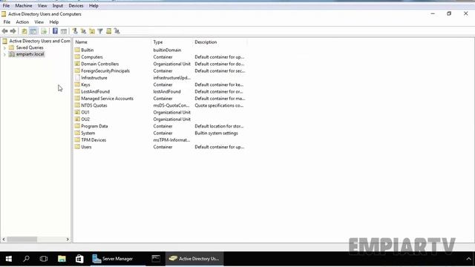Viewport: 475px width, 267px height.
Task: Click the Create new user toolbar icon
Action: [75, 31]
